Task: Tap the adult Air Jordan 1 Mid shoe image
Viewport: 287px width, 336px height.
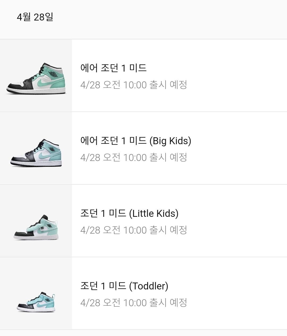Action: coord(36,78)
